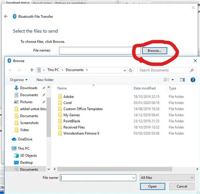Click the Downloads arrow icon in sidebar
200x194 pixels.
click(16, 88)
